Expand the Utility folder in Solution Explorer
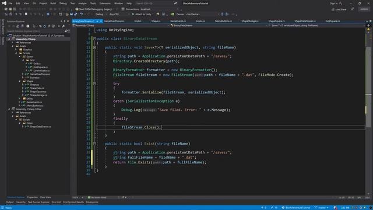Screen dimensions: 373x210 pyautogui.click(x=19, y=99)
